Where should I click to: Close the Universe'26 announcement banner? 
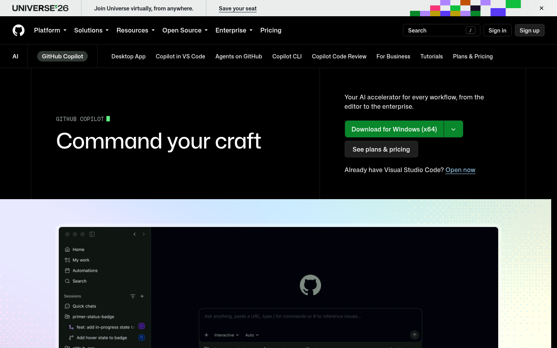[542, 8]
